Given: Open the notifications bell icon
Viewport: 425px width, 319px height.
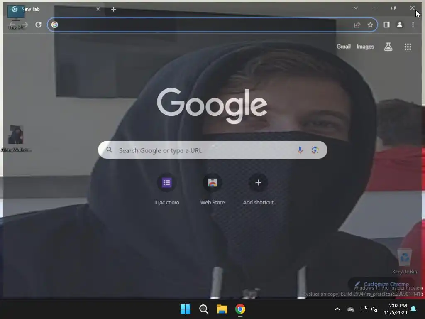Looking at the screenshot, I should [x=414, y=309].
